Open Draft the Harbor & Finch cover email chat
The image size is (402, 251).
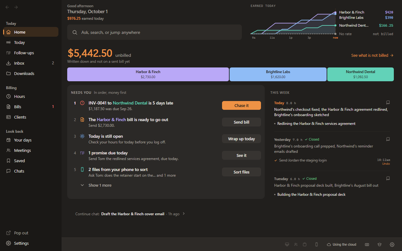pos(133,214)
